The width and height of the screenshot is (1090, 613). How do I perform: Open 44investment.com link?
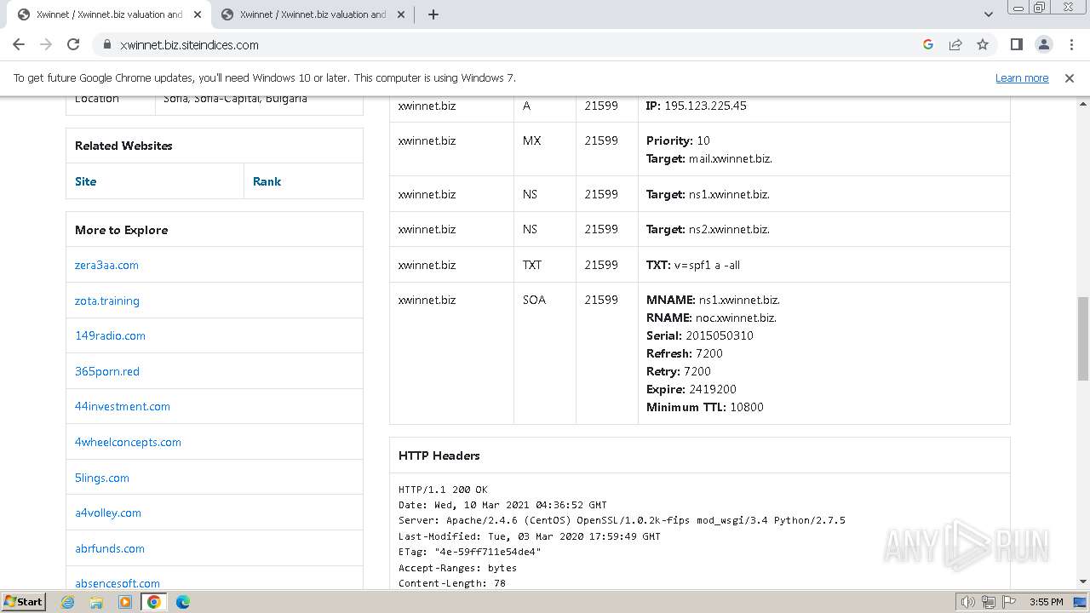coord(123,406)
